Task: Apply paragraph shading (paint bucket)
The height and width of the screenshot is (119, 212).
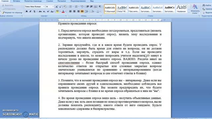Action: (x=92, y=12)
